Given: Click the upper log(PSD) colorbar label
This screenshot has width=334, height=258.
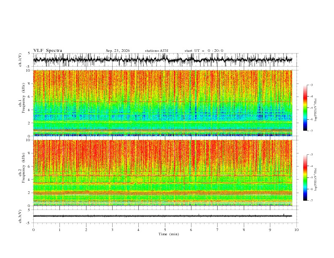Looking at the screenshot, I should point(315,110).
